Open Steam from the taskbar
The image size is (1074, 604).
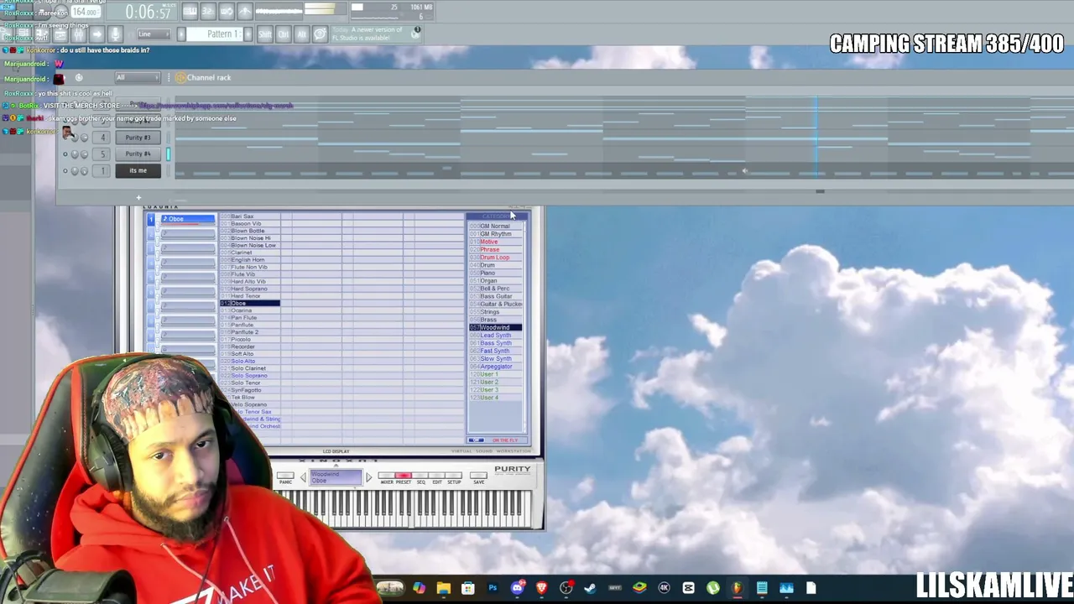coord(590,588)
